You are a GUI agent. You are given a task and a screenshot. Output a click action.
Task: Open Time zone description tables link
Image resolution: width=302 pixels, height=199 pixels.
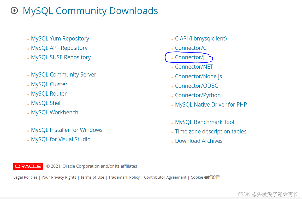pyautogui.click(x=211, y=132)
